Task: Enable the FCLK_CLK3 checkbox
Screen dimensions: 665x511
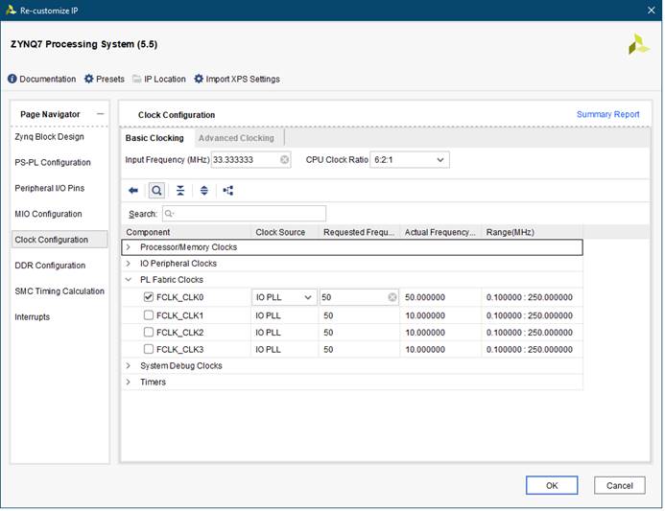Action: (149, 350)
